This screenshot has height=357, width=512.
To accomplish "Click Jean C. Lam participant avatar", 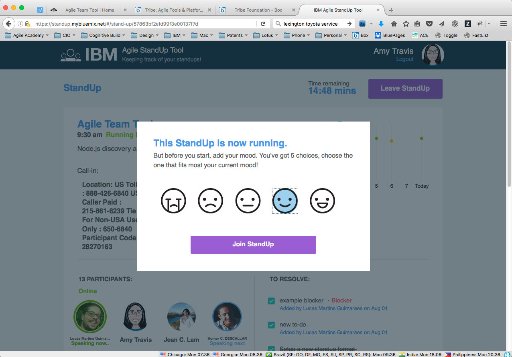I will (181, 317).
